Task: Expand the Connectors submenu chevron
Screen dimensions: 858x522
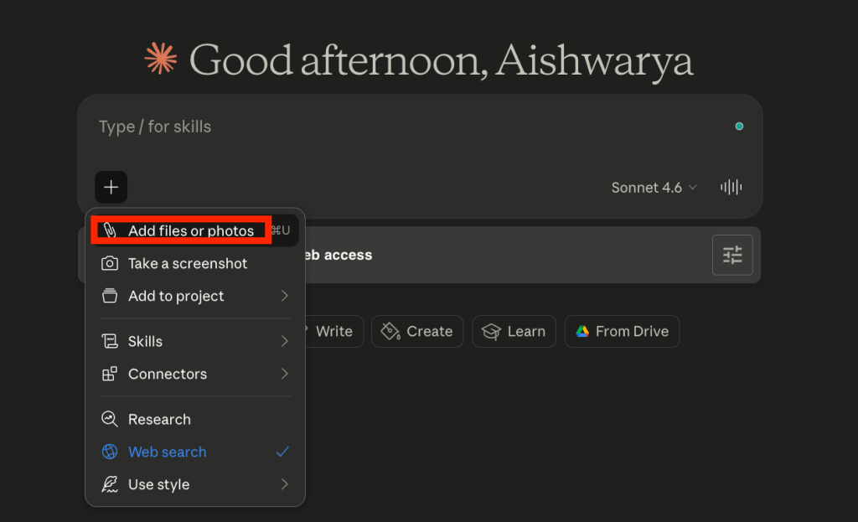Action: point(285,374)
